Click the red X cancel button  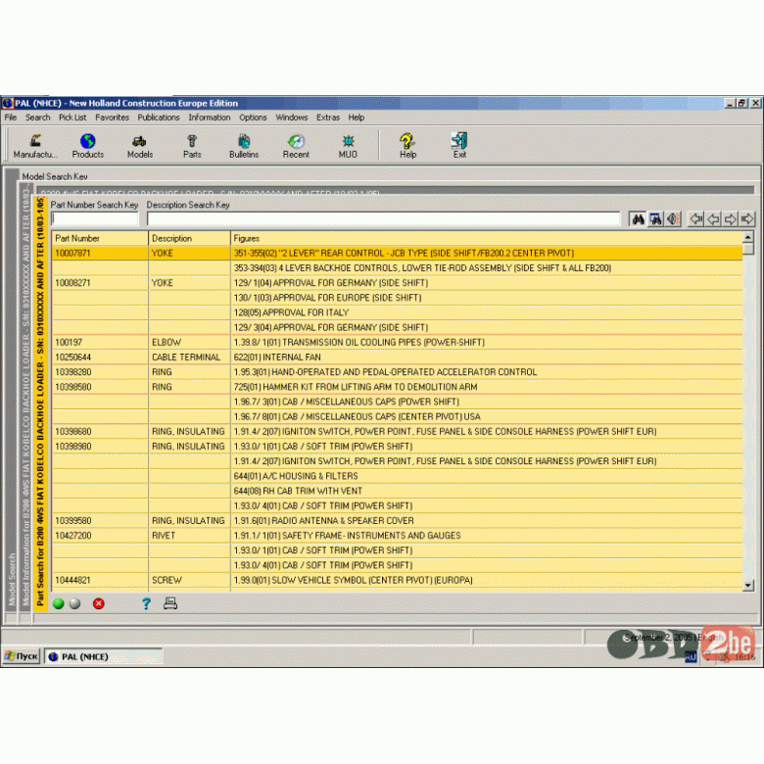pyautogui.click(x=98, y=603)
